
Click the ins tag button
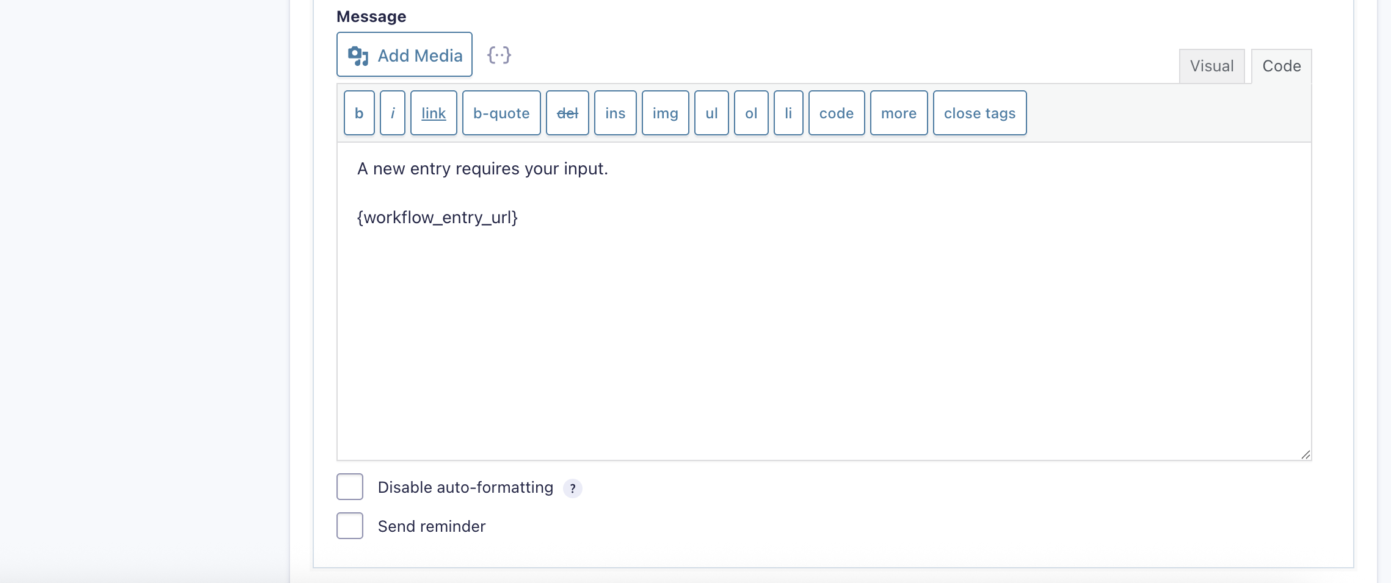(x=615, y=113)
